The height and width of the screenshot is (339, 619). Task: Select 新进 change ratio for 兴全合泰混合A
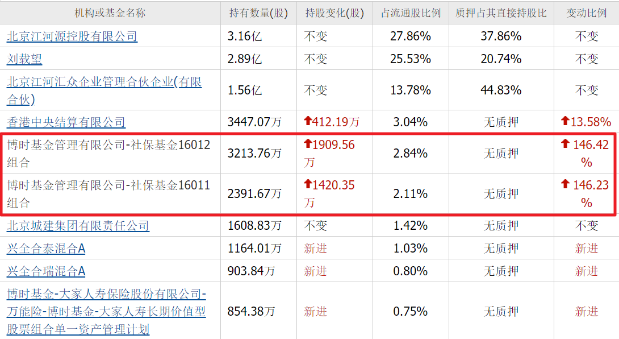[x=587, y=249]
